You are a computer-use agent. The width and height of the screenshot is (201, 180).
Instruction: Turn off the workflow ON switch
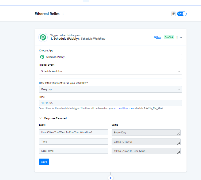click(x=182, y=14)
